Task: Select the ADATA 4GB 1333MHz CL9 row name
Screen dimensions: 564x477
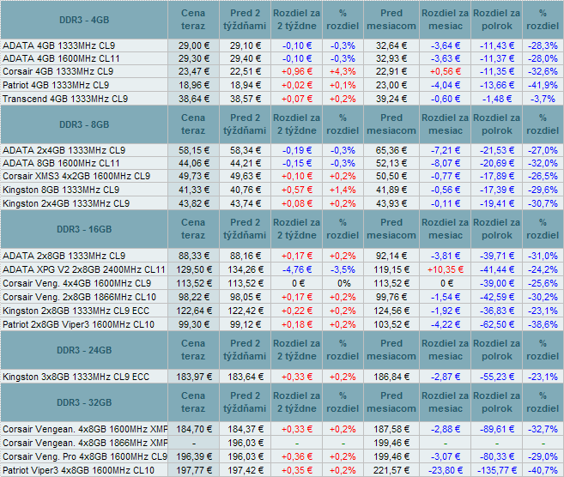Action: click(59, 45)
